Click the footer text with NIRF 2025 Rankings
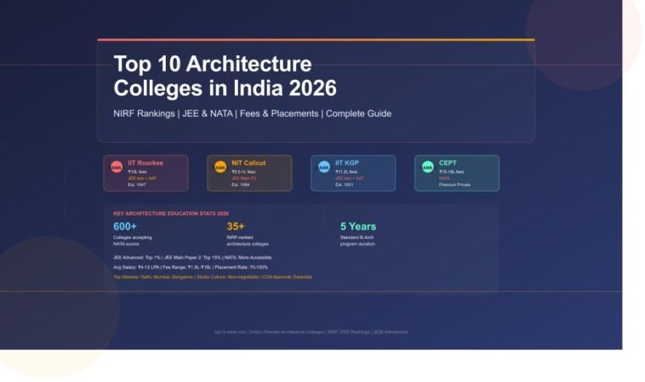This screenshot has height=382, width=645. (x=311, y=332)
